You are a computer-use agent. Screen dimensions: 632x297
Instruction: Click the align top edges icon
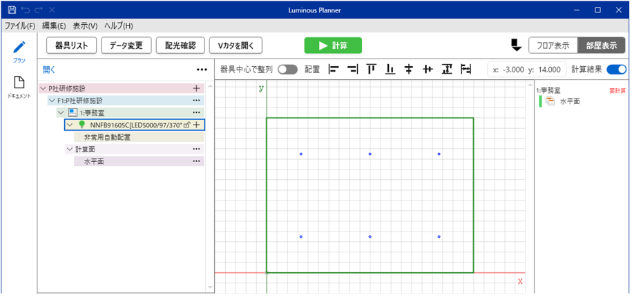372,69
